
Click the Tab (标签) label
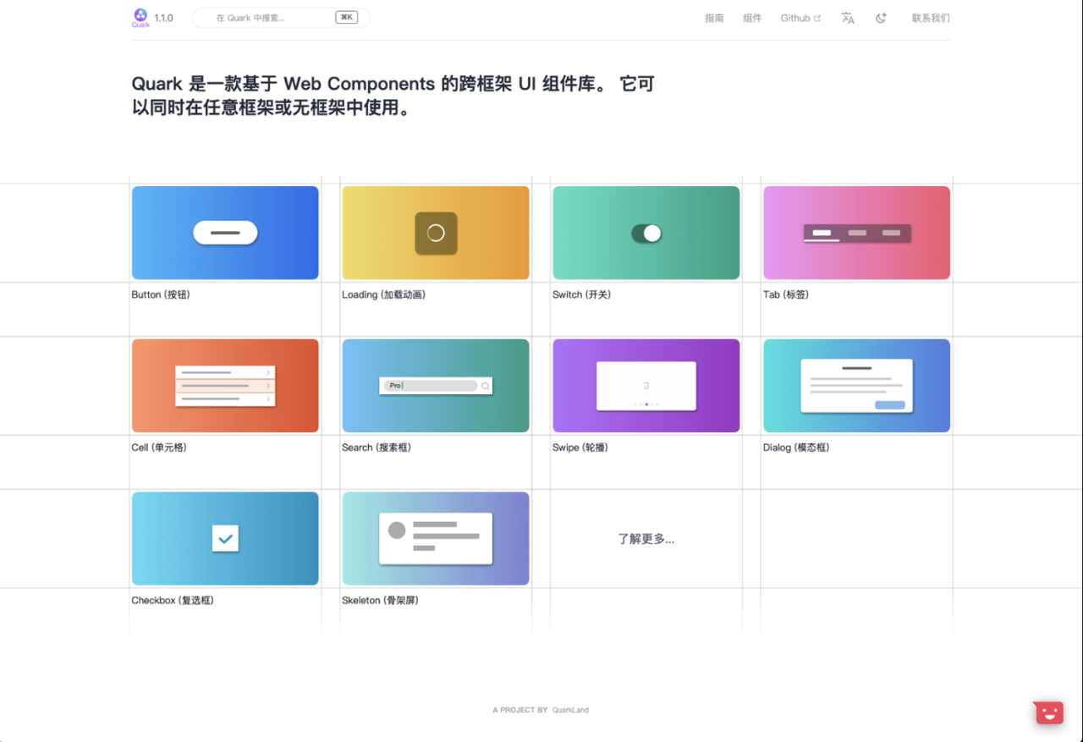point(786,294)
